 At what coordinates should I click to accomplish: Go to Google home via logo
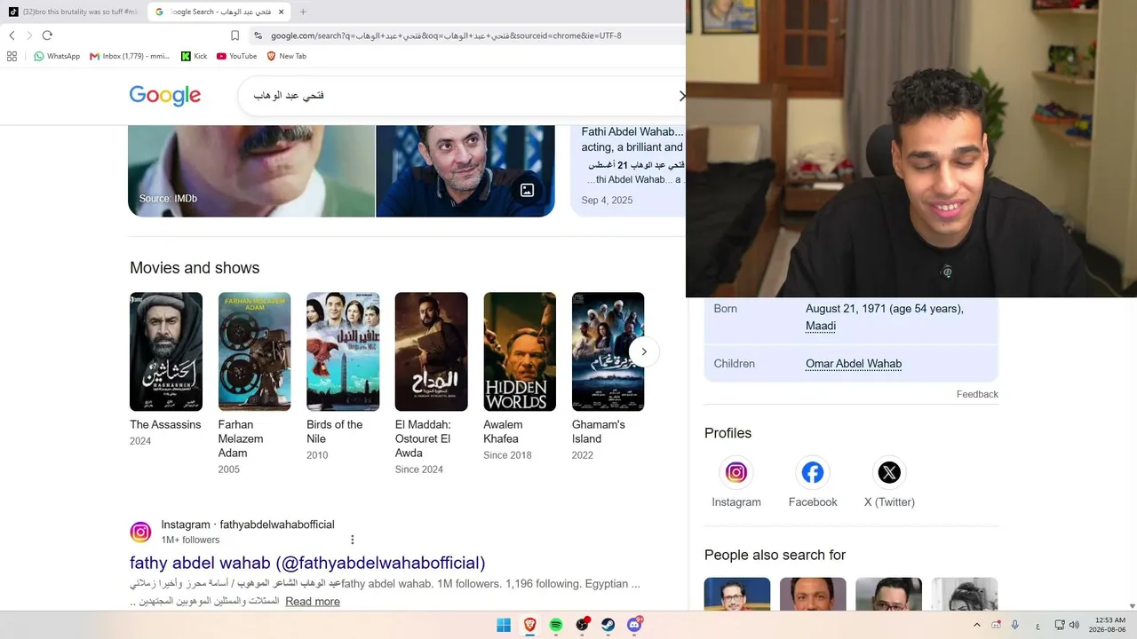165,95
